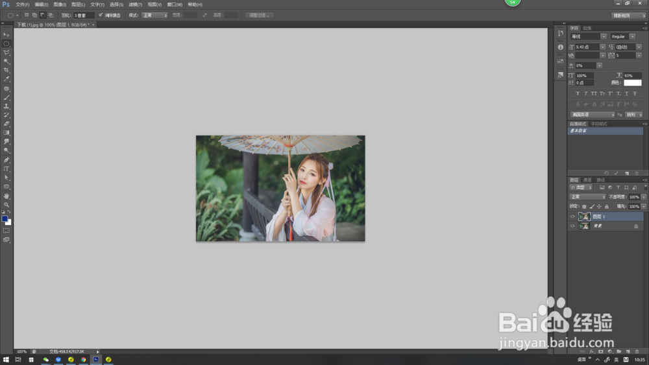The width and height of the screenshot is (649, 365).
Task: Switch to the 路径 paths tab
Action: [x=600, y=180]
